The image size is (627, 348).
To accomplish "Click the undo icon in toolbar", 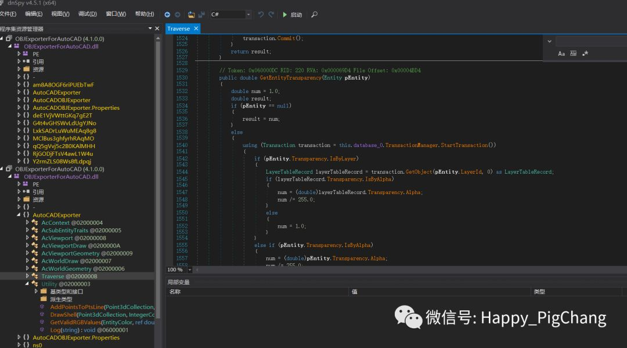I will (x=261, y=15).
